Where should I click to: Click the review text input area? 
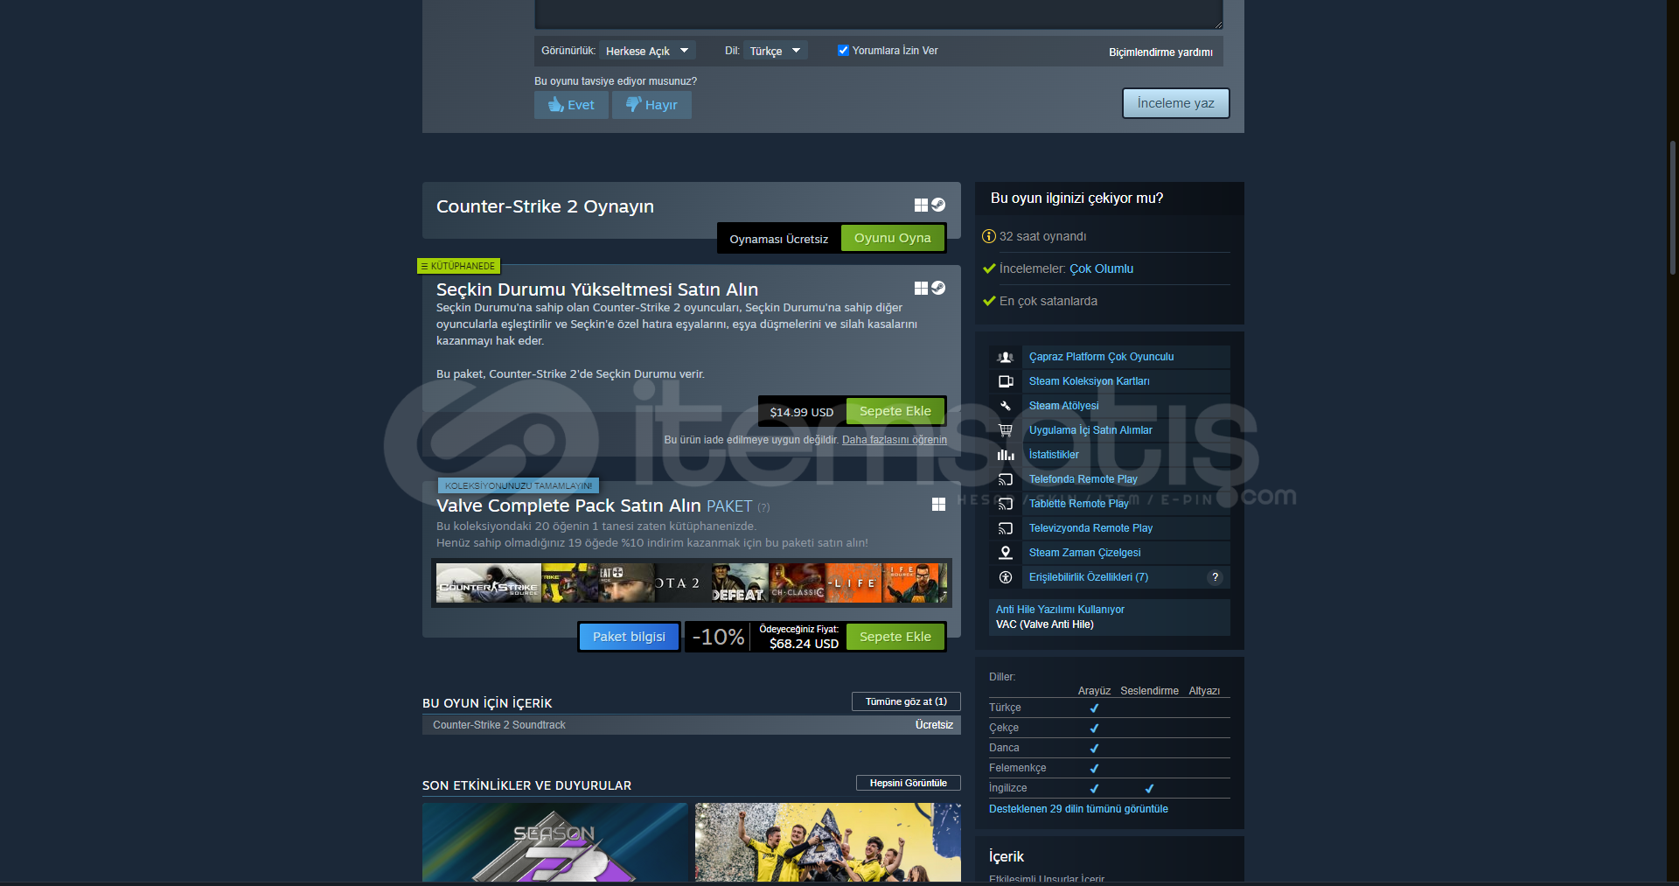pos(879,13)
